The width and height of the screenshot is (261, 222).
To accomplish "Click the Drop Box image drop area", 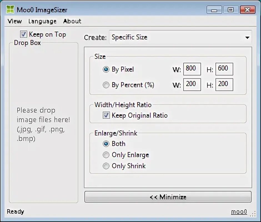I will click(44, 123).
